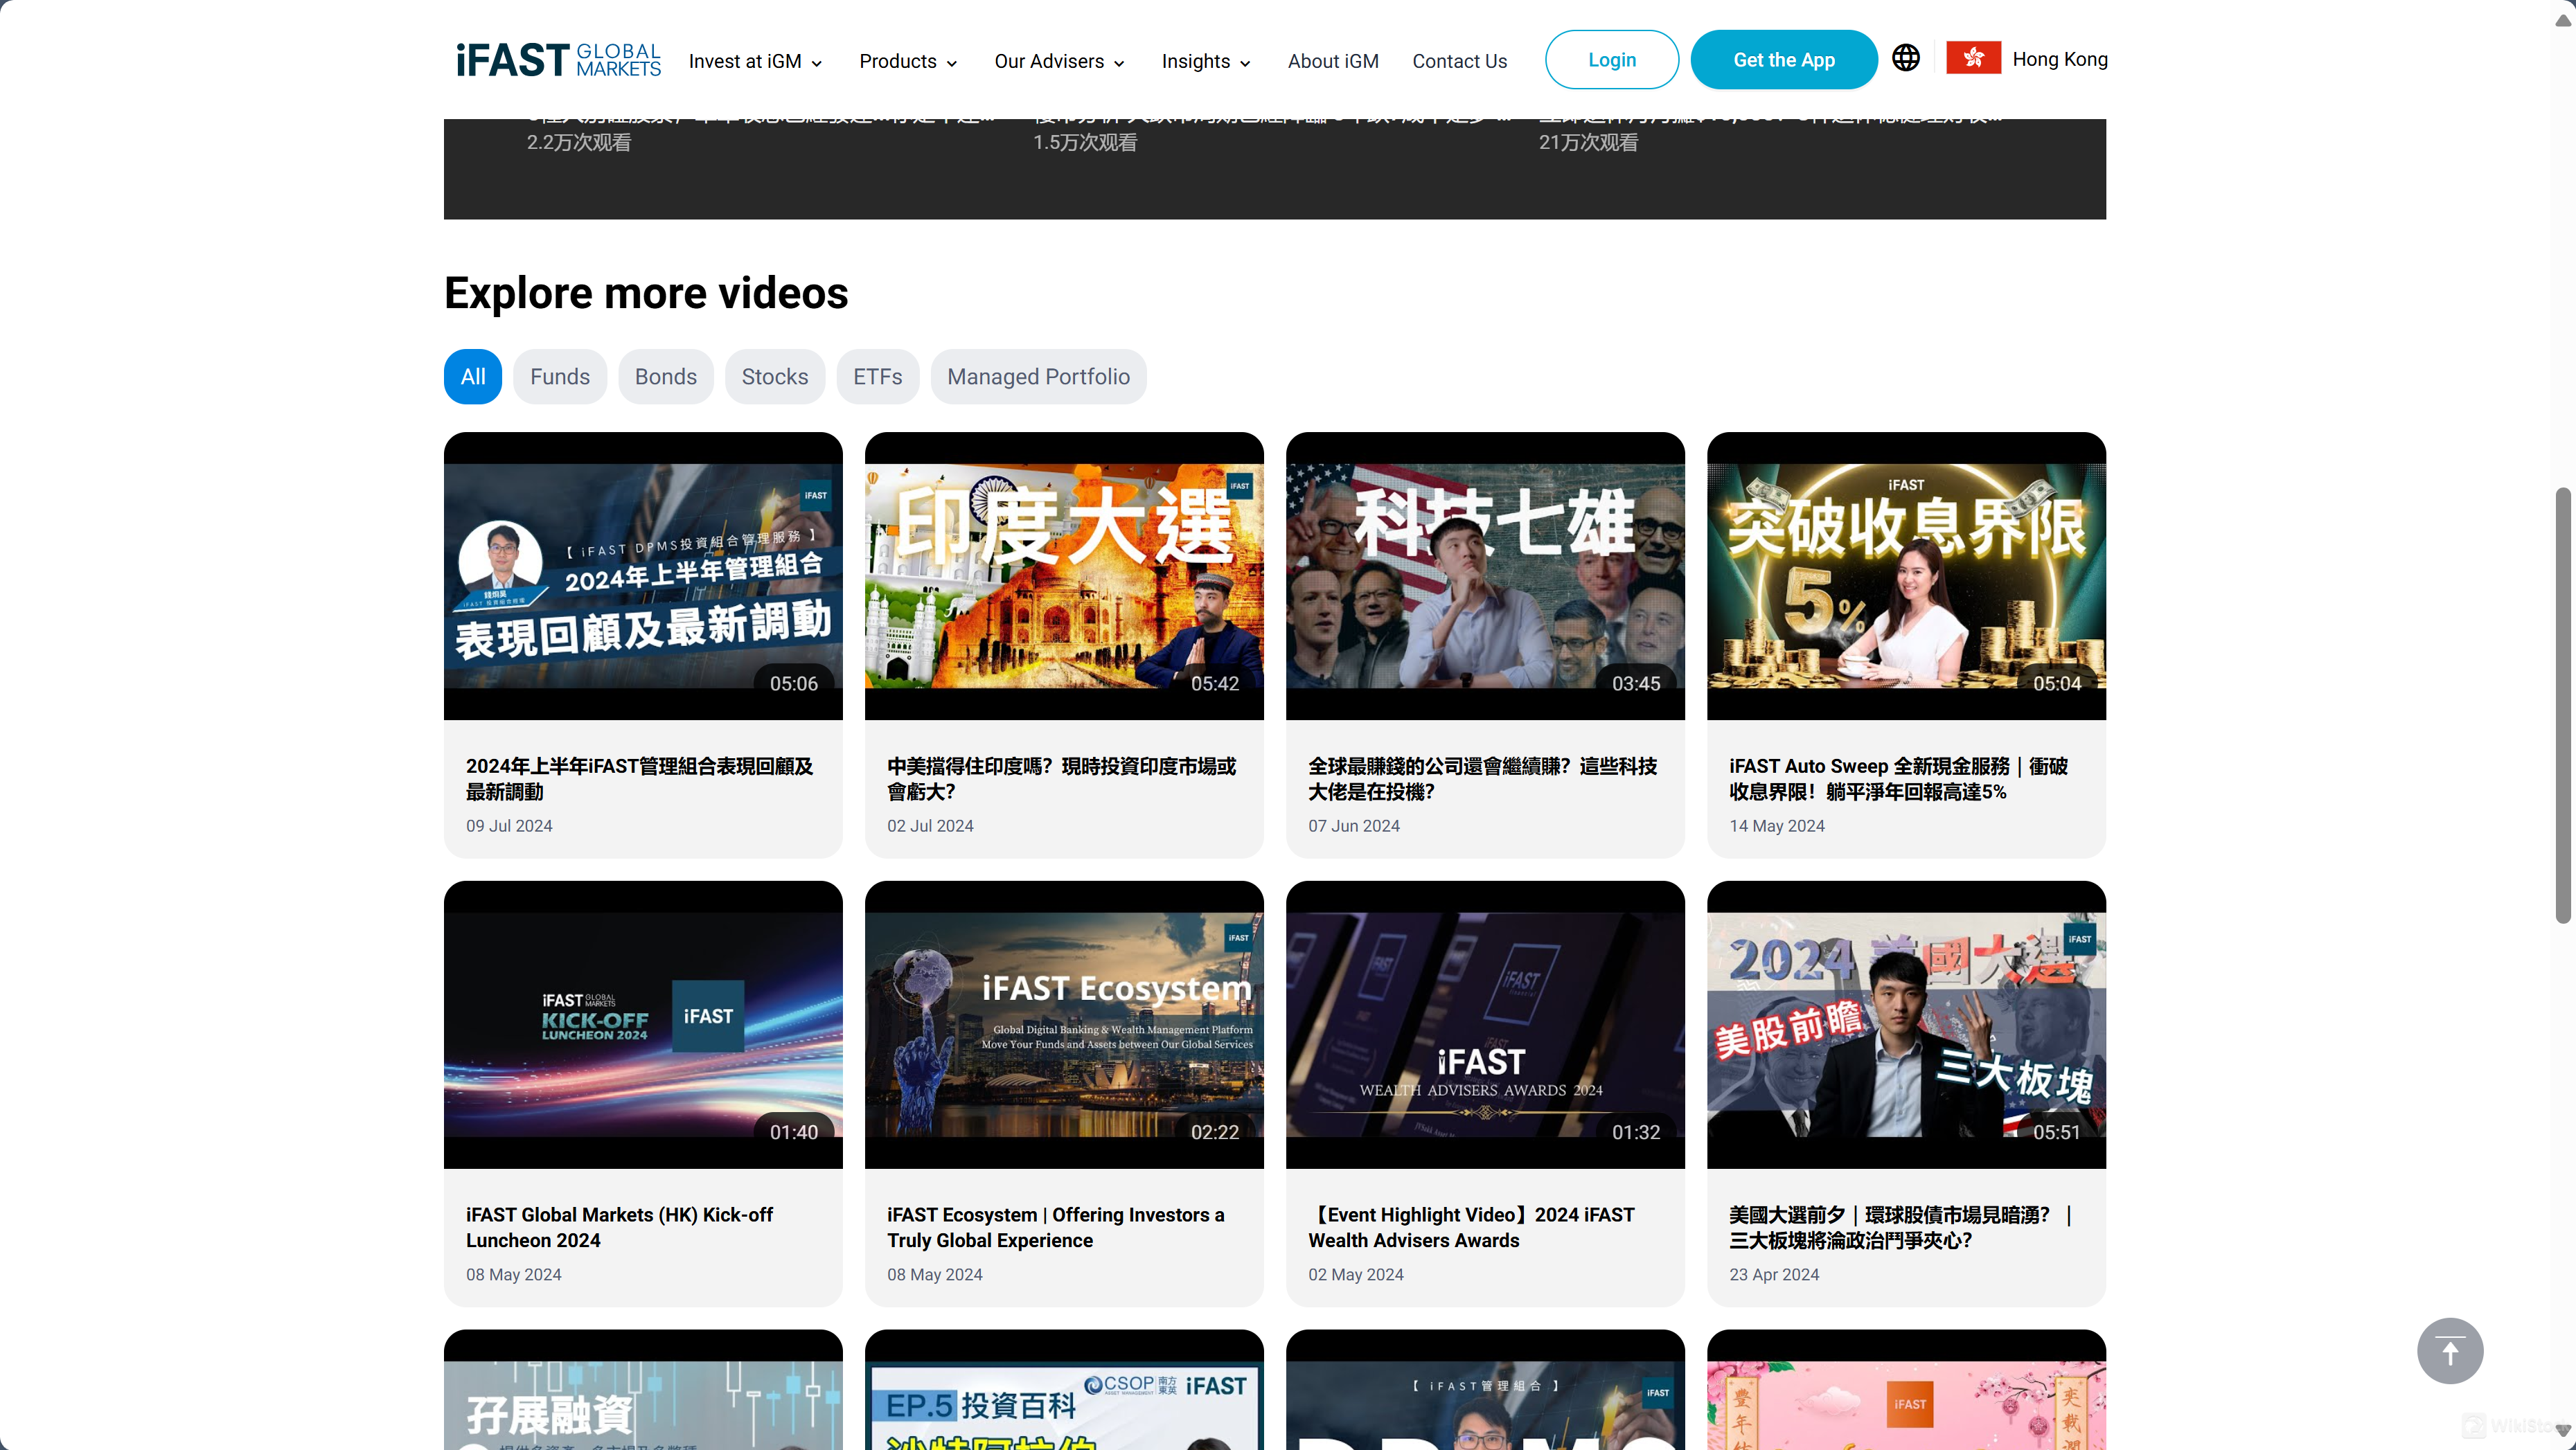
Task: Open title 中美擋得住印度嗎？現時投資印度市場
Action: [x=1062, y=778]
